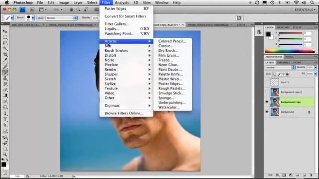Toggle lock image pixels
Image resolution: width=319 pixels, height=179 pixels.
(279, 74)
